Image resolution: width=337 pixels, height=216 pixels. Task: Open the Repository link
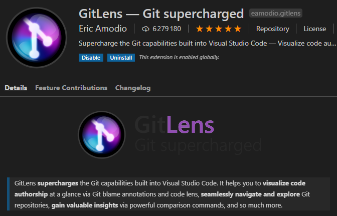pos(272,29)
